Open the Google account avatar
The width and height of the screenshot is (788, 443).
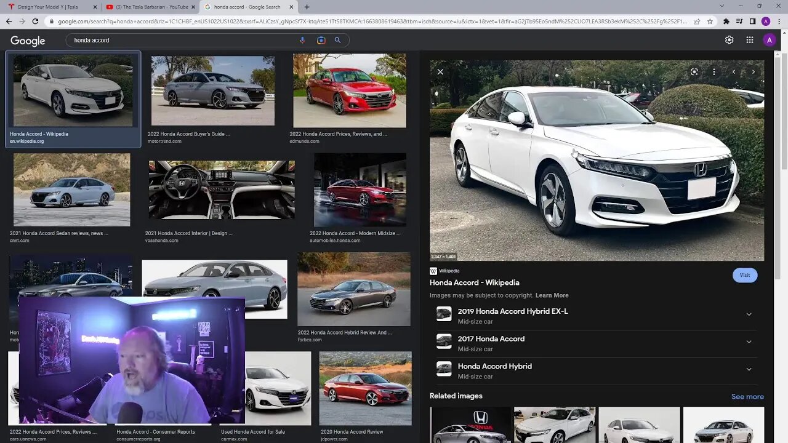pos(769,40)
